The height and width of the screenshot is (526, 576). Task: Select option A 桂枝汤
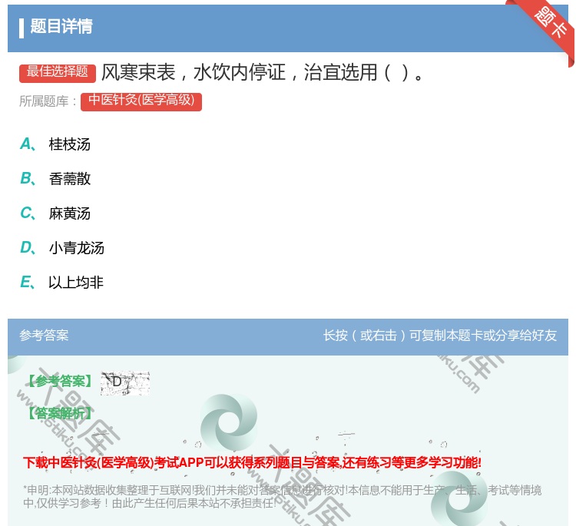coord(55,144)
